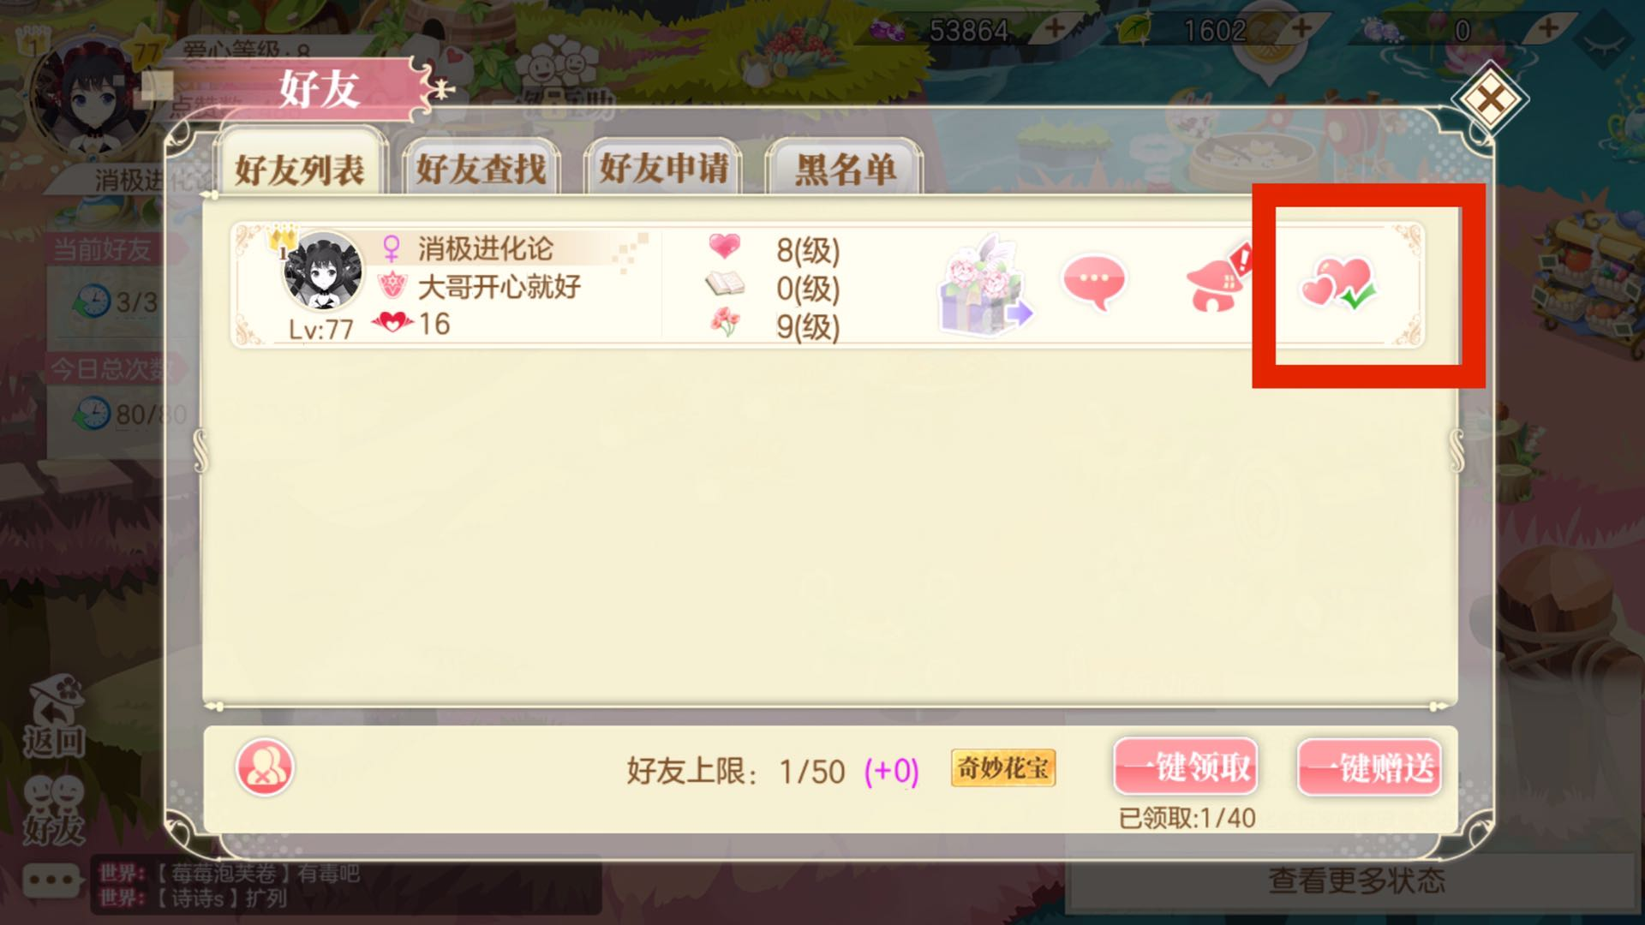Click the 一键领取 button
The height and width of the screenshot is (925, 1645).
1186,767
